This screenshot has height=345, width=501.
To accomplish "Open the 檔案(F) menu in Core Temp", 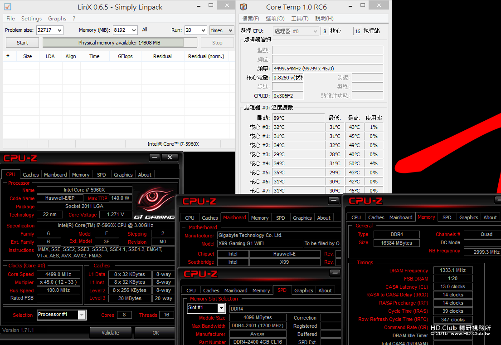I will [x=251, y=19].
